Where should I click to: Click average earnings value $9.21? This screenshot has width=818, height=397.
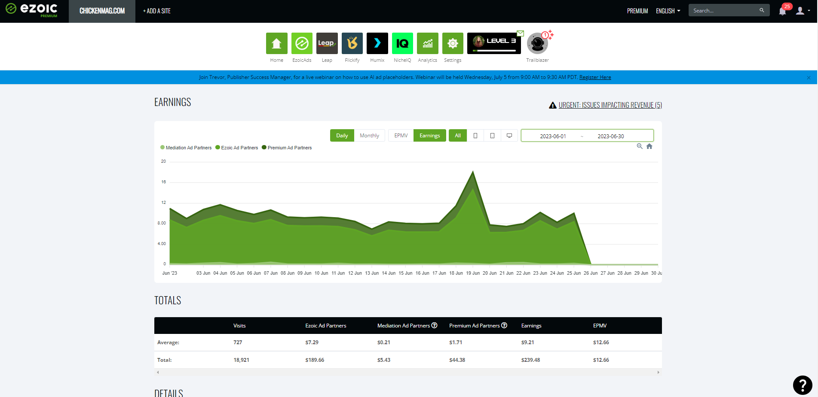527,342
